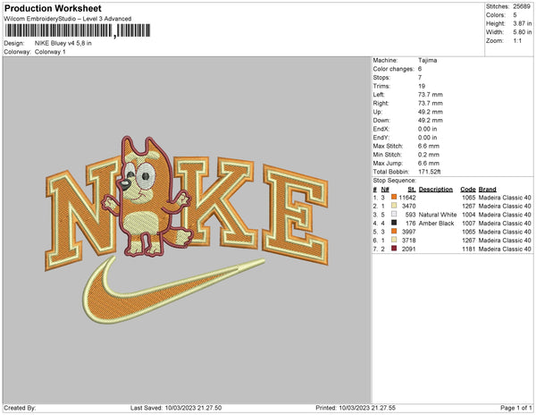Click stitch count 11642 in row 1
This screenshot has width=536, height=415.
coord(407,198)
